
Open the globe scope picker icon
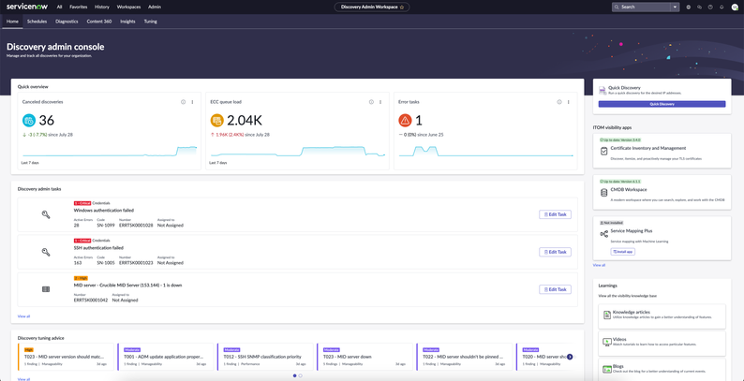coord(689,7)
